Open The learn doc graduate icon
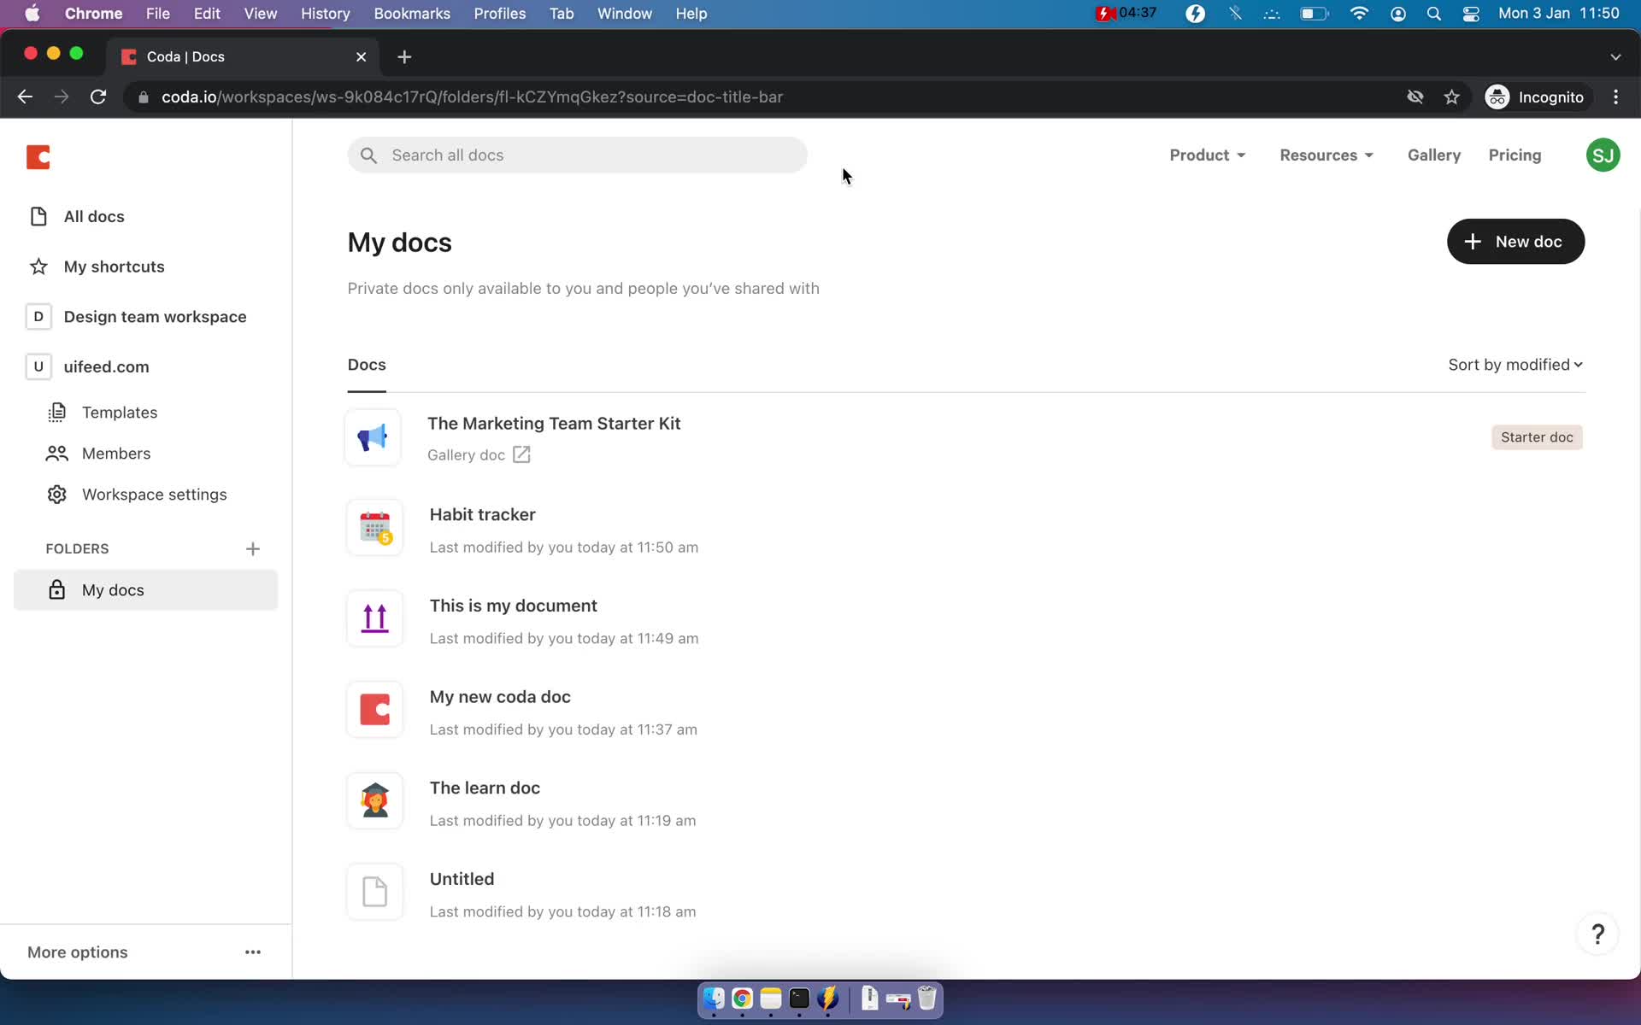This screenshot has height=1025, width=1641. click(x=374, y=802)
